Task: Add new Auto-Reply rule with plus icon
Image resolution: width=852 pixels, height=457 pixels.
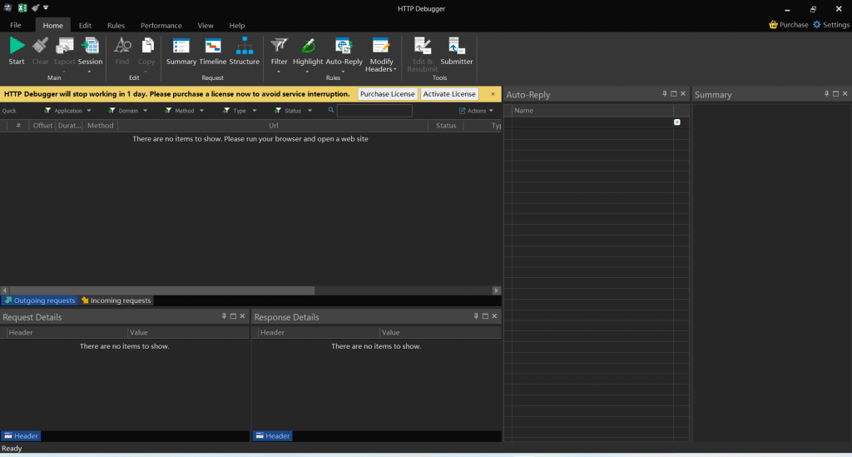Action: coord(677,122)
